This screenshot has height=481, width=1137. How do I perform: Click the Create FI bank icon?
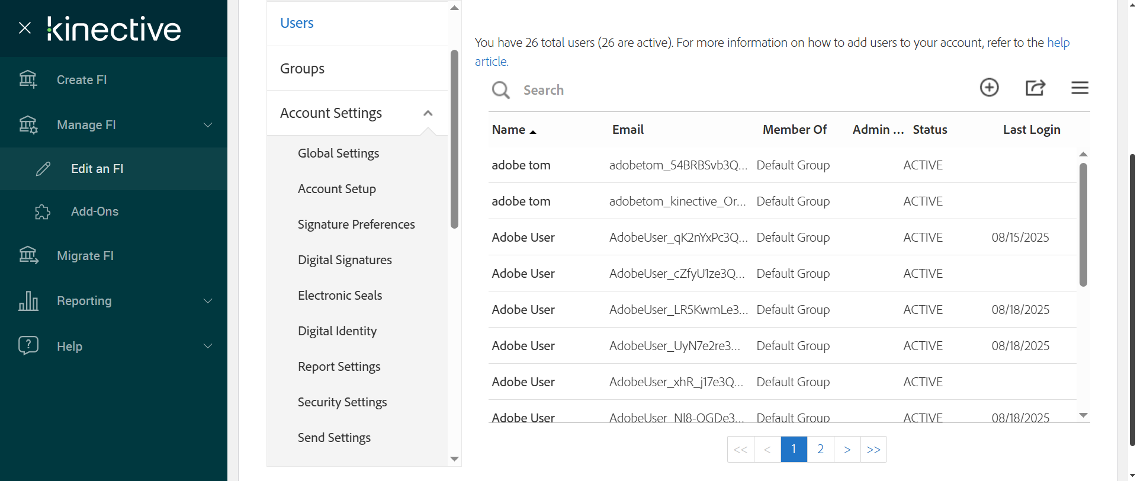pos(28,79)
